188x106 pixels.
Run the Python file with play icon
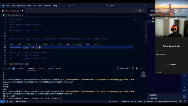point(134,11)
